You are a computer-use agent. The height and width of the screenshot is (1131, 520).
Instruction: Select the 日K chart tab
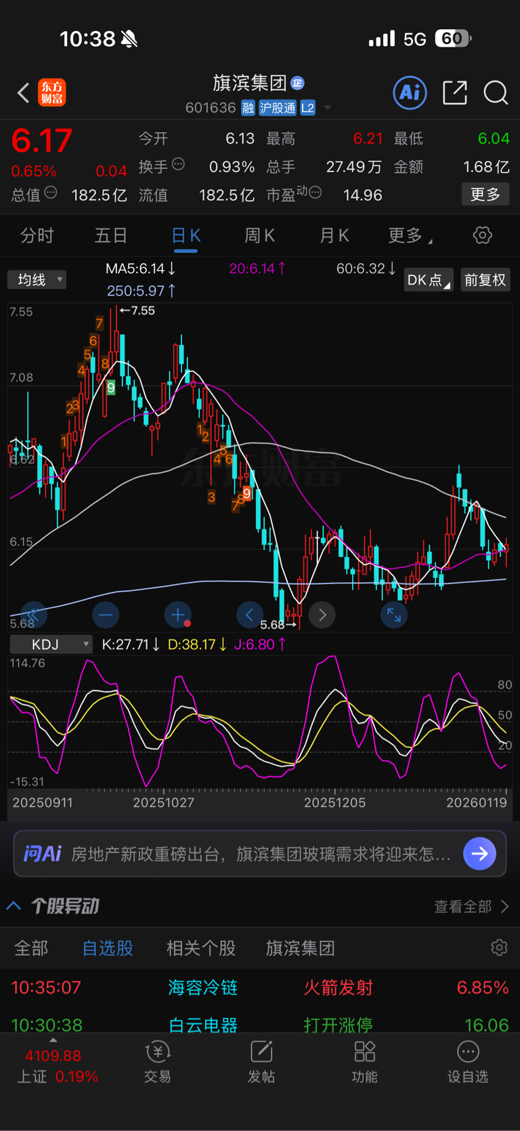click(186, 235)
